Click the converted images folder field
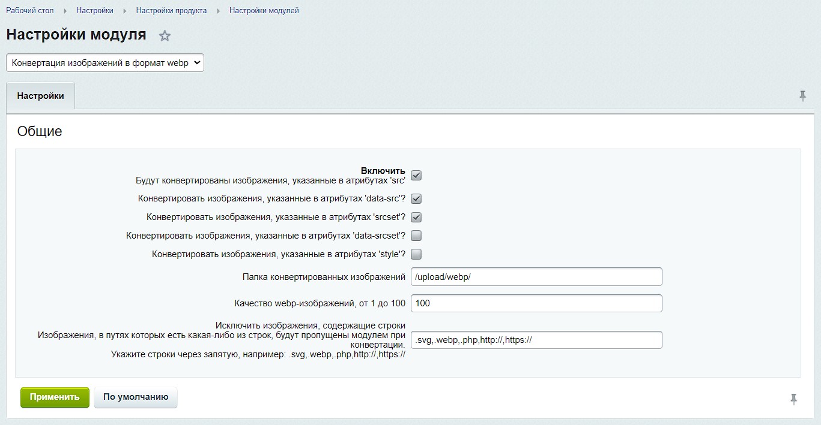This screenshot has width=821, height=425. 536,277
